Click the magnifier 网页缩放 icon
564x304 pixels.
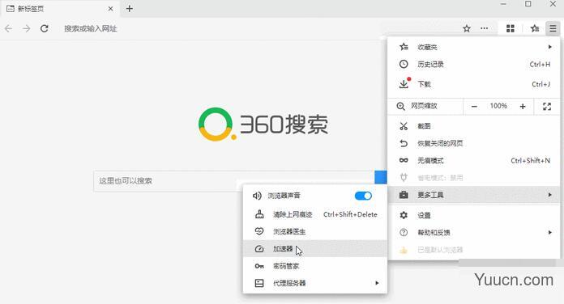point(400,106)
